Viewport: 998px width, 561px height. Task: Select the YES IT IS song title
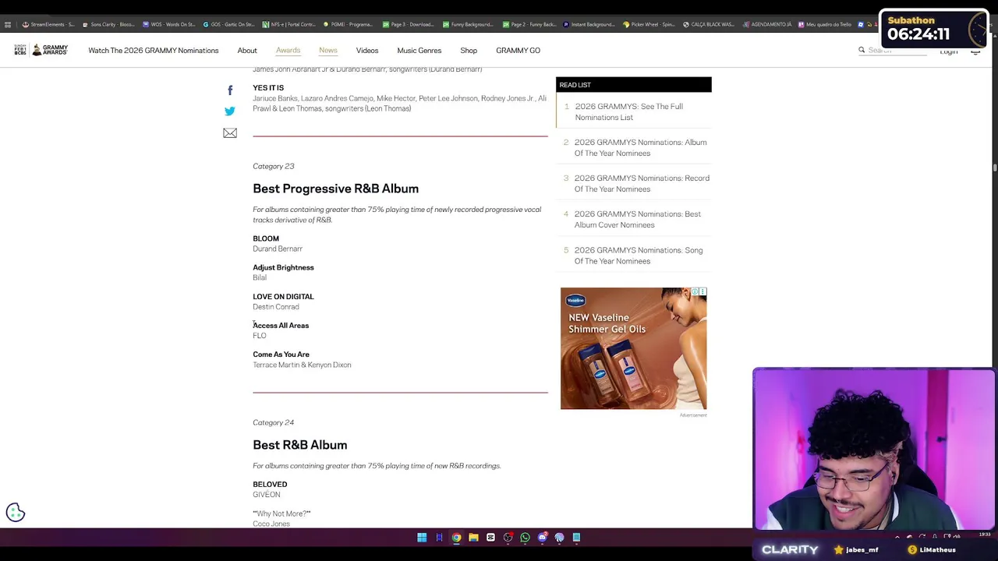268,88
